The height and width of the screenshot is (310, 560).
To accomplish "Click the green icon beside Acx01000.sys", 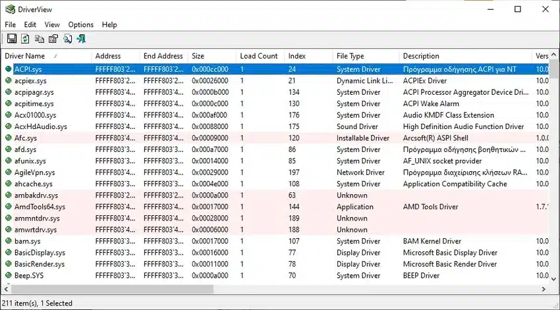I will tap(8, 115).
